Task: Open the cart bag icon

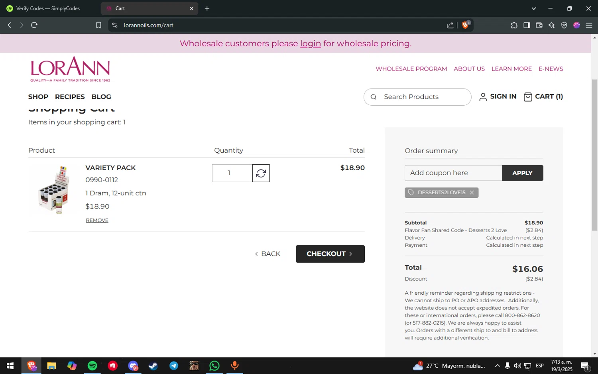Action: point(527,97)
